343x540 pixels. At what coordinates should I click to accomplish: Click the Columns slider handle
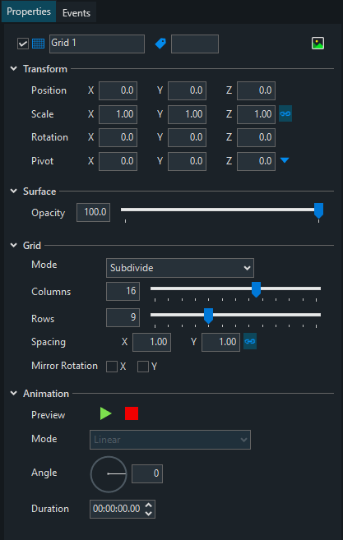[256, 289]
